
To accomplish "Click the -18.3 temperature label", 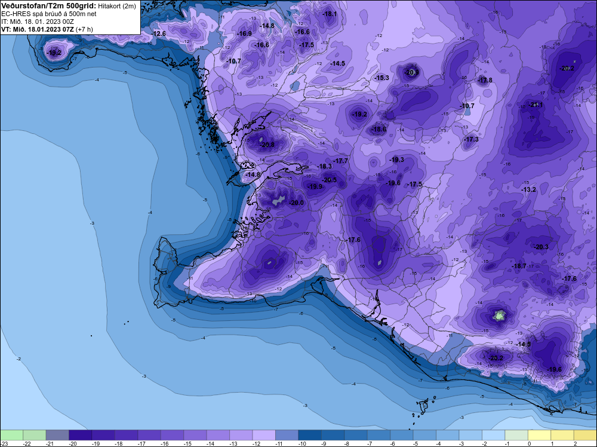I will pyautogui.click(x=325, y=166).
